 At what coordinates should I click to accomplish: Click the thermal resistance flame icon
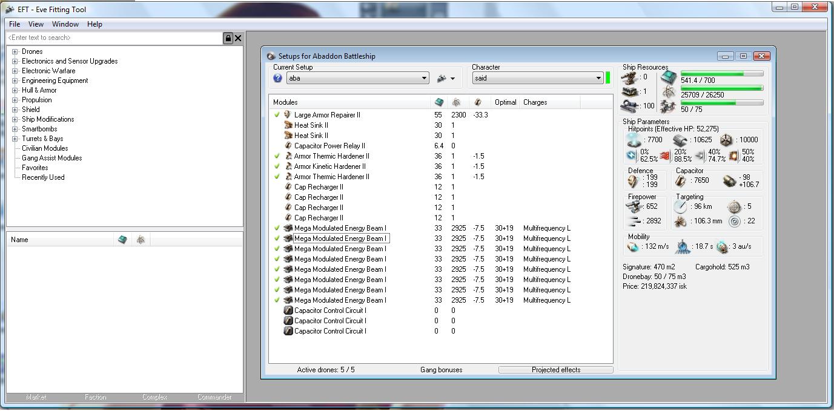pyautogui.click(x=665, y=156)
